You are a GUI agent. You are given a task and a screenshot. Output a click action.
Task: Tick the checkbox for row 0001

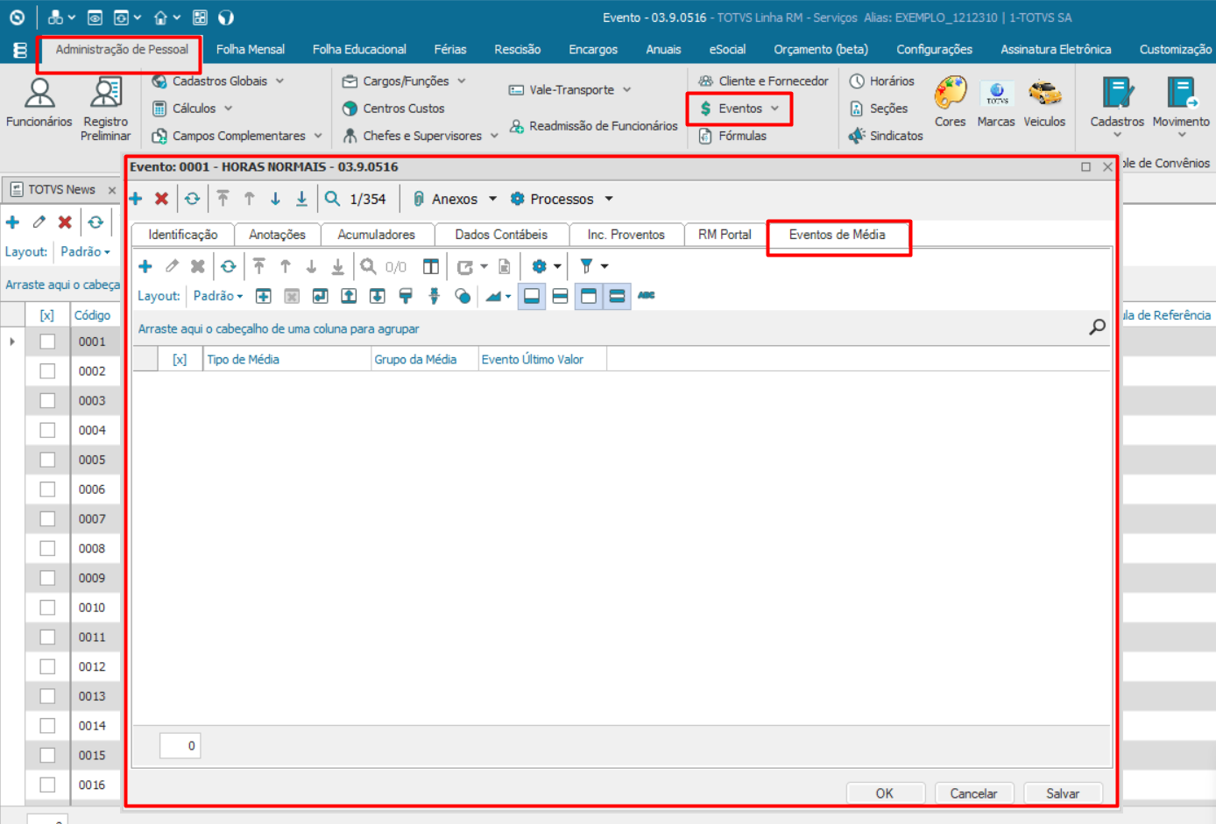pyautogui.click(x=47, y=342)
